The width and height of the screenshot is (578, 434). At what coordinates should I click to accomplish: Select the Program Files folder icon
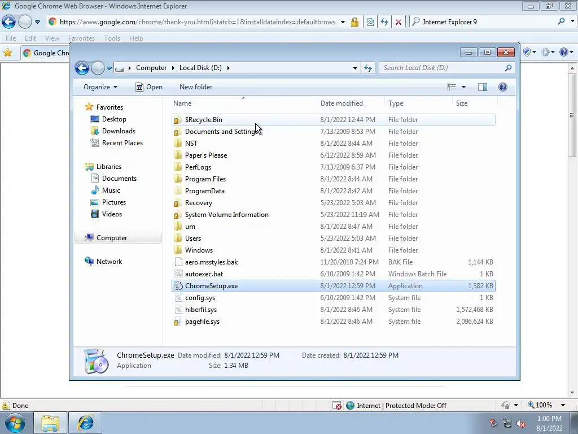[x=178, y=179]
